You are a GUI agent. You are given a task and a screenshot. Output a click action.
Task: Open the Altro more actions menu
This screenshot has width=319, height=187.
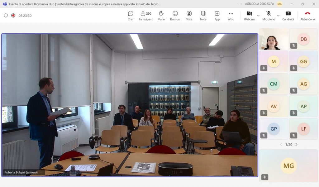pos(231,15)
